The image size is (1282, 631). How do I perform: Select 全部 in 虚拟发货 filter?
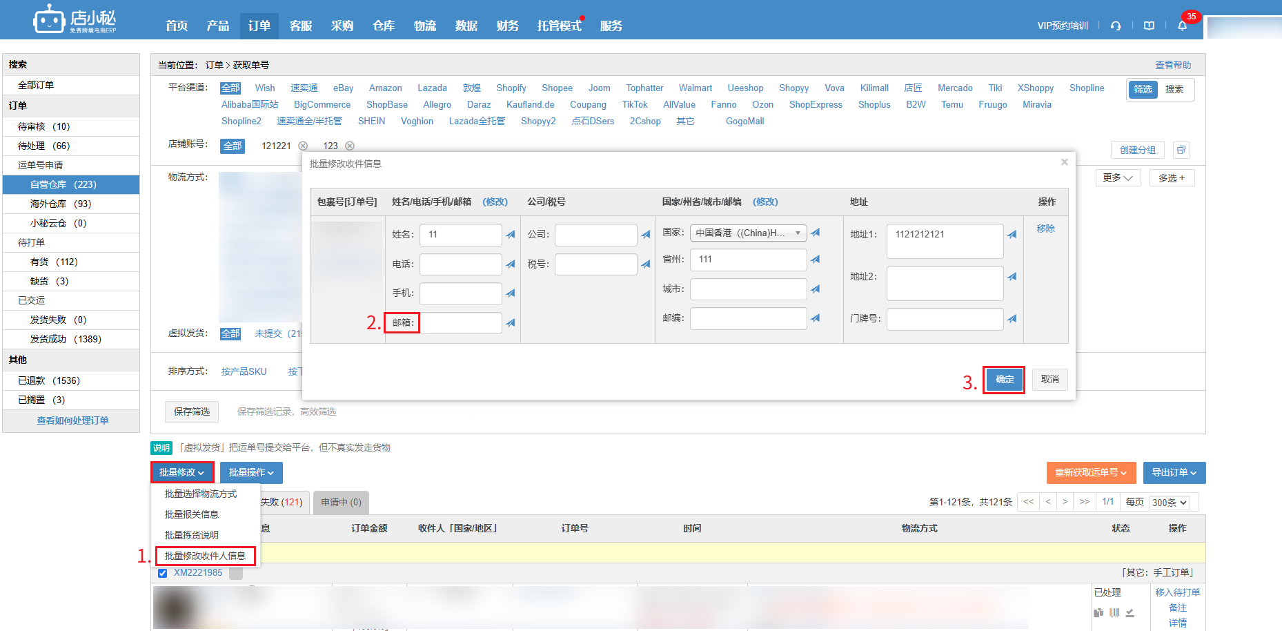click(x=230, y=333)
